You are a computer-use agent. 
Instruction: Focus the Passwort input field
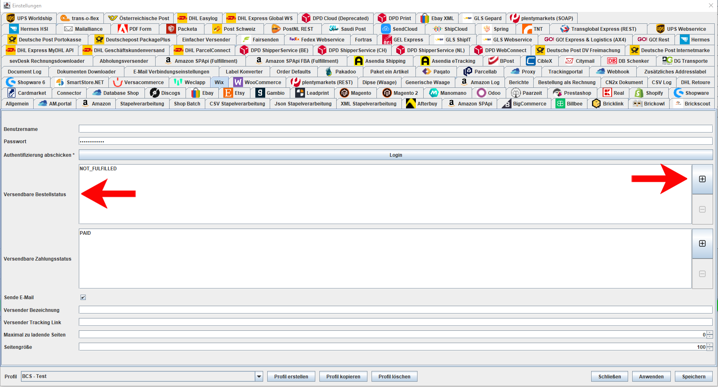tap(396, 141)
